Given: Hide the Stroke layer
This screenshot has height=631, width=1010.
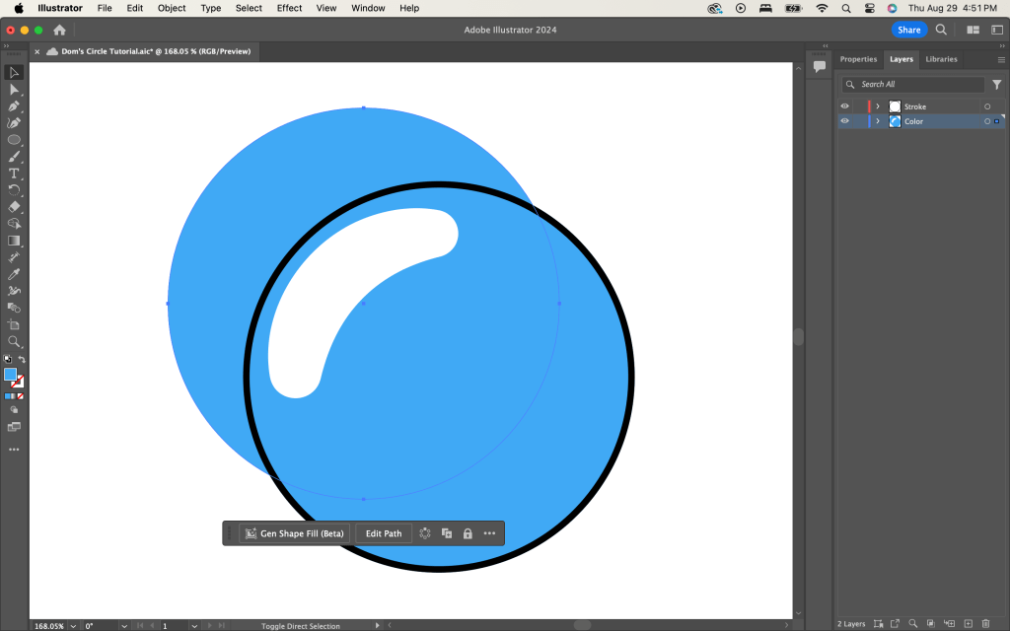Looking at the screenshot, I should [844, 106].
